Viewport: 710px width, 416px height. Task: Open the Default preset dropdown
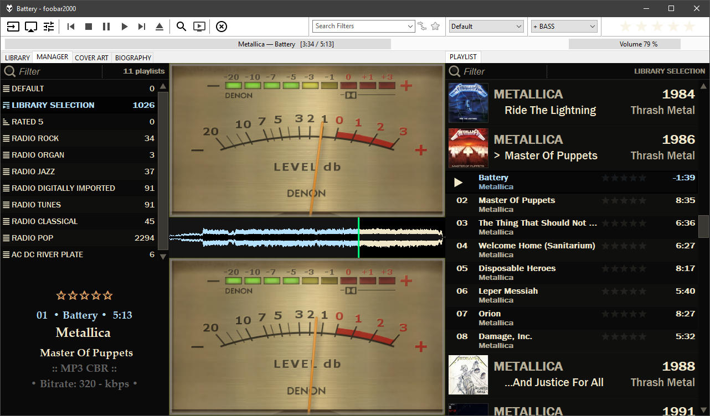click(518, 26)
